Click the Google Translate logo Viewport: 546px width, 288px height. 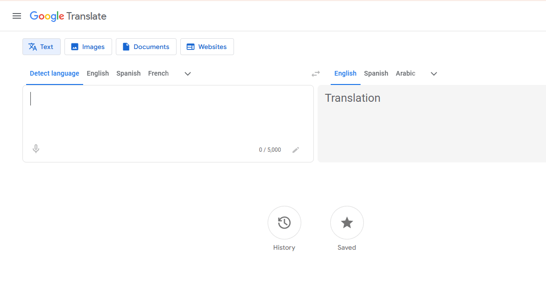(x=68, y=16)
